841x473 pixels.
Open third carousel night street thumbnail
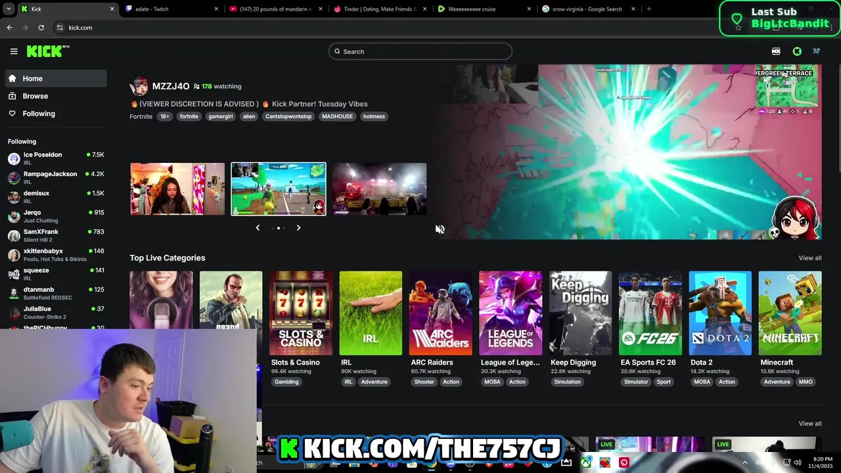[379, 189]
